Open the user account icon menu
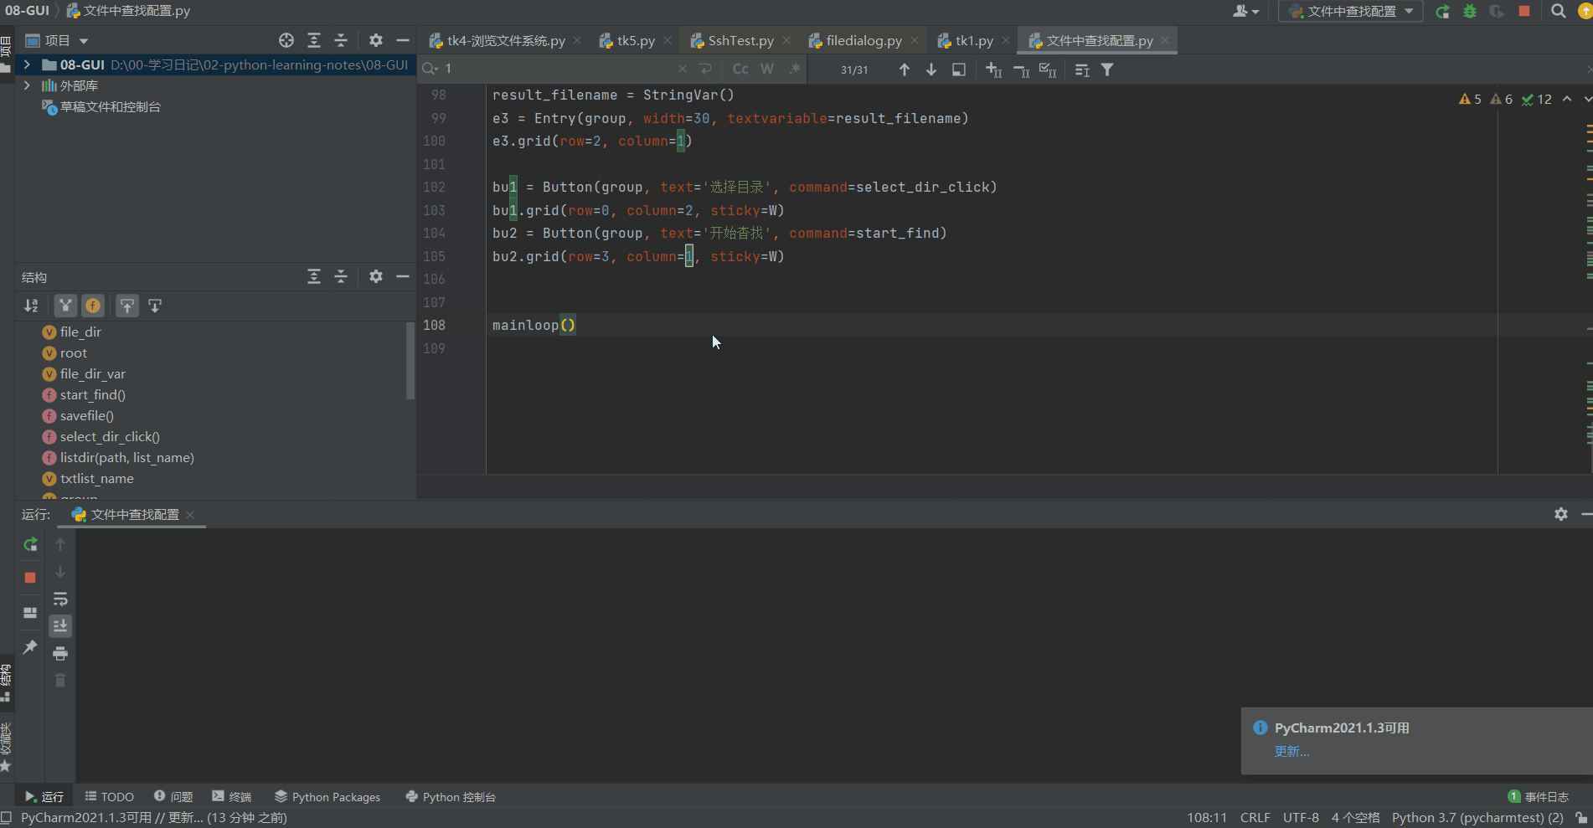The height and width of the screenshot is (828, 1593). coord(1246,12)
